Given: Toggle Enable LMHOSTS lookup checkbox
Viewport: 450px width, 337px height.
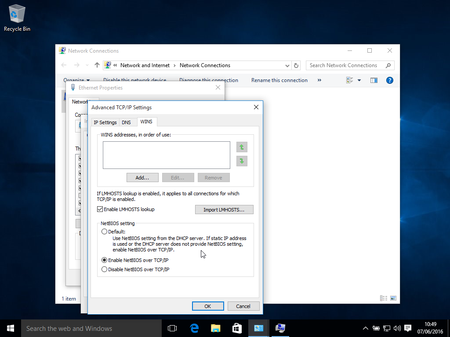Looking at the screenshot, I should (x=100, y=209).
